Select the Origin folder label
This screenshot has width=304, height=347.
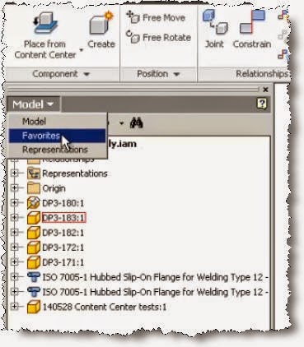coord(54,188)
